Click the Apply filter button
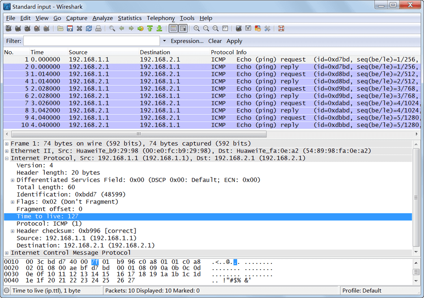The image size is (424, 298). coord(234,41)
